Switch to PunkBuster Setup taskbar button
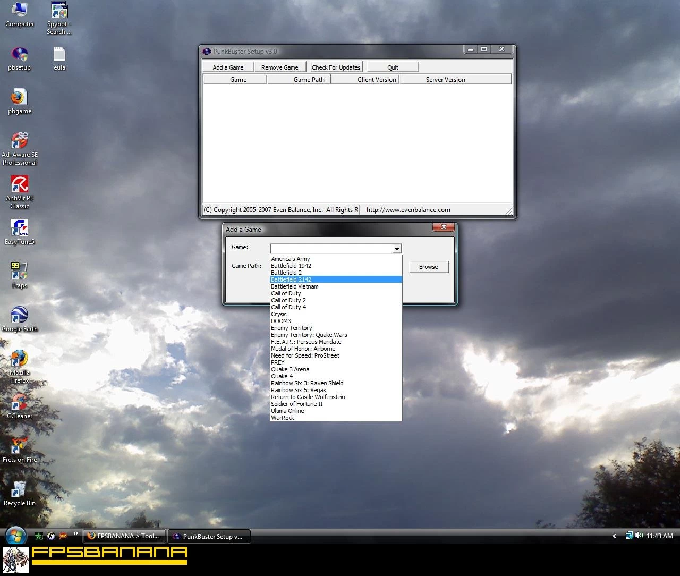Screen dimensions: 680x576 [209, 536]
